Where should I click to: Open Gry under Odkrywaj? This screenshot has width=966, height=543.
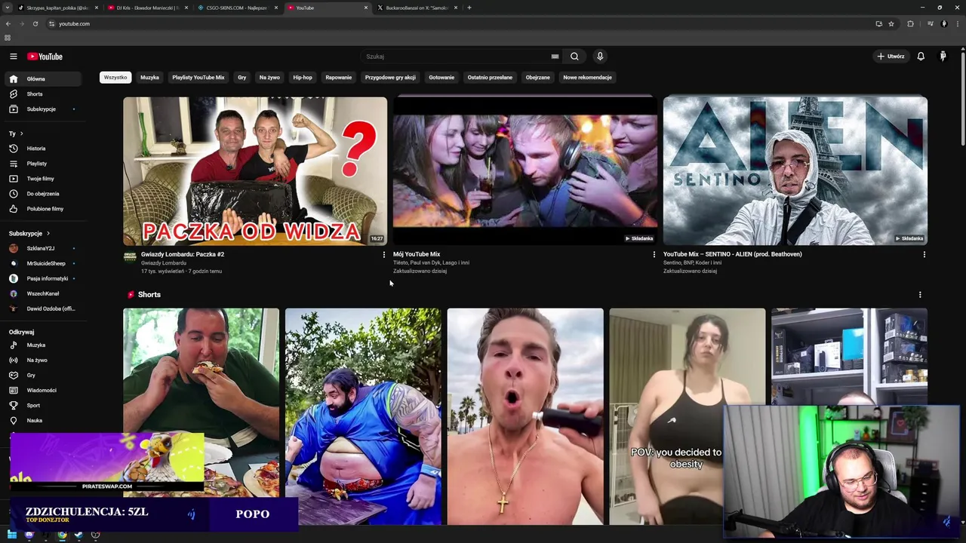click(x=42, y=375)
